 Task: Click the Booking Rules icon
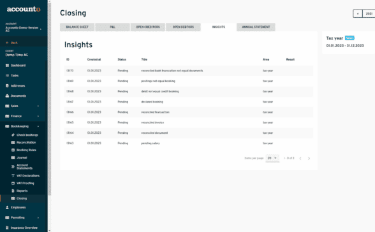tap(13, 150)
